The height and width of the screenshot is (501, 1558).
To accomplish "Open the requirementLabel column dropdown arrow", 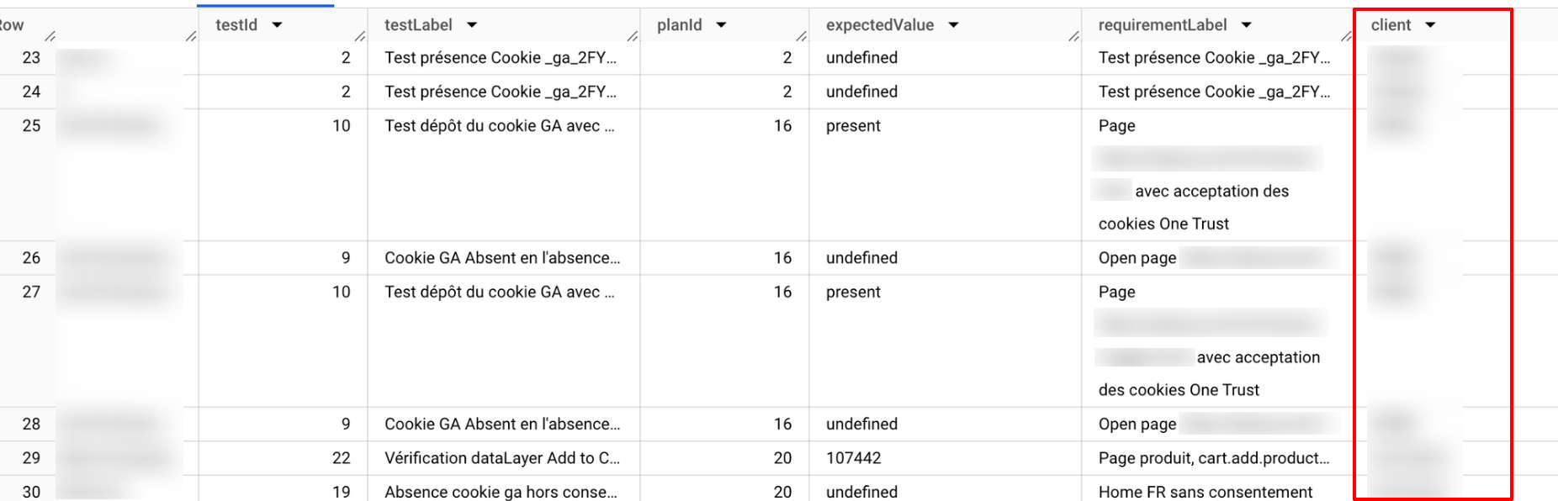I will pos(1246,25).
